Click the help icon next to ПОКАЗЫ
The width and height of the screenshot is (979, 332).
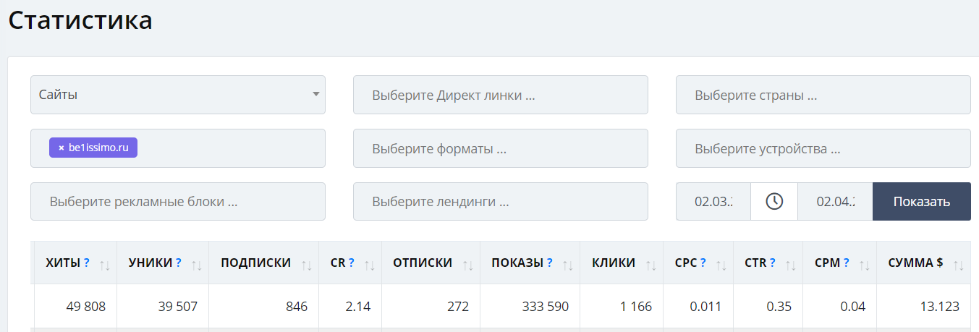point(550,263)
